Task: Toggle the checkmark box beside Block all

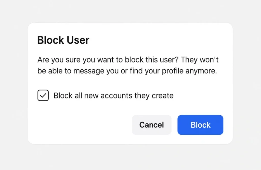Action: (43, 96)
